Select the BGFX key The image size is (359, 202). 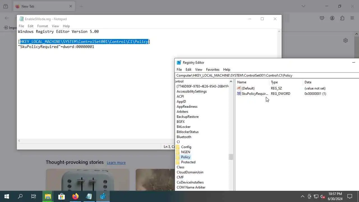click(181, 122)
